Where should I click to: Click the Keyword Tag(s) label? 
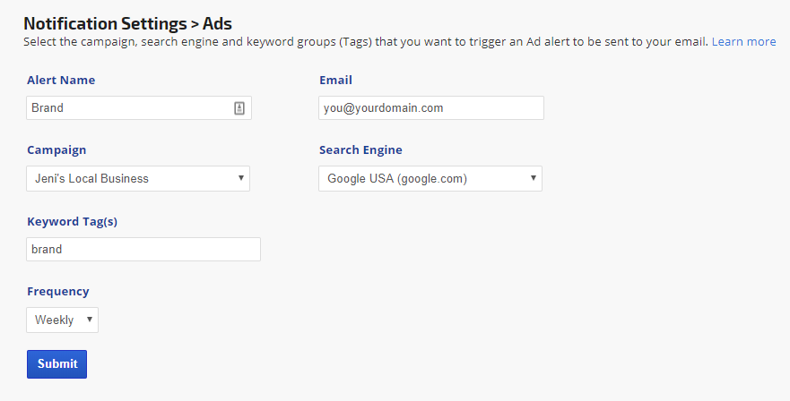(72, 221)
